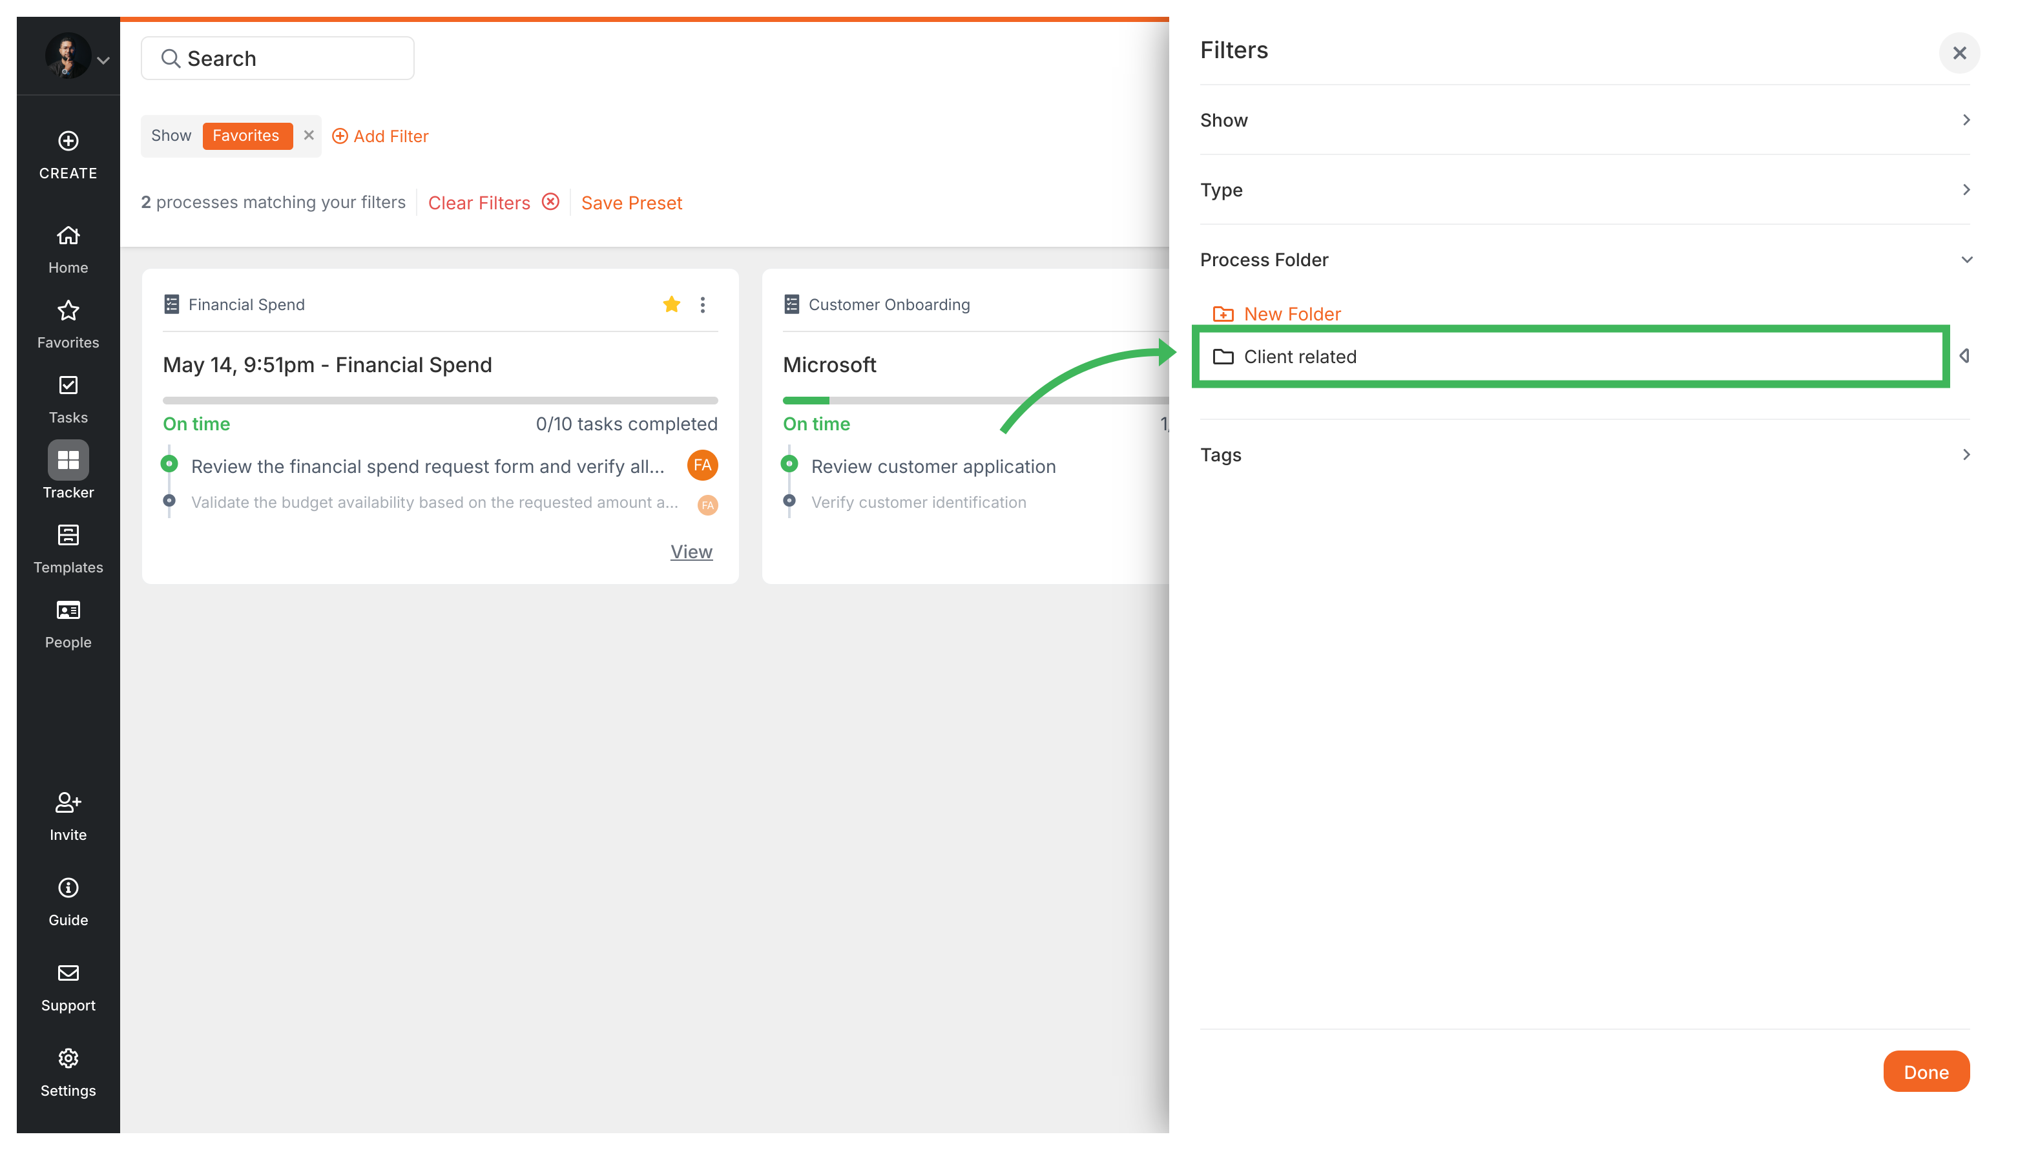This screenshot has height=1150, width=2018.
Task: Open the Financial Spend card options menu
Action: [702, 304]
